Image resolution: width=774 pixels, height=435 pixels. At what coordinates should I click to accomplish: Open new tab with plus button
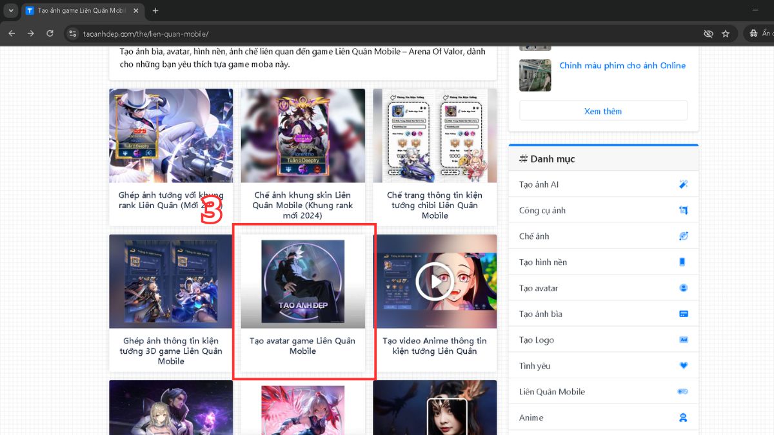click(155, 11)
